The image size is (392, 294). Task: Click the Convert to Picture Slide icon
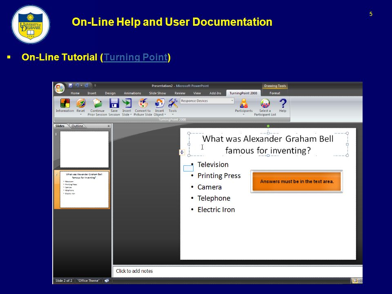143,103
